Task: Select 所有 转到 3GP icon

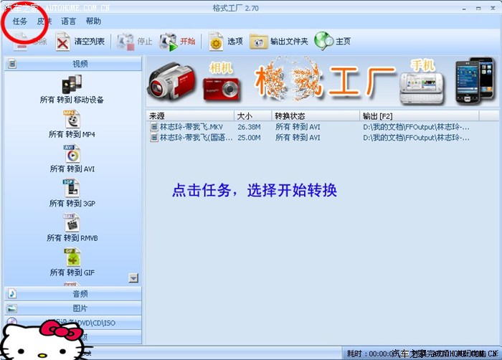Action: pos(71,188)
